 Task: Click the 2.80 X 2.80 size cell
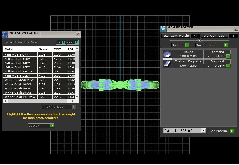click(188, 56)
